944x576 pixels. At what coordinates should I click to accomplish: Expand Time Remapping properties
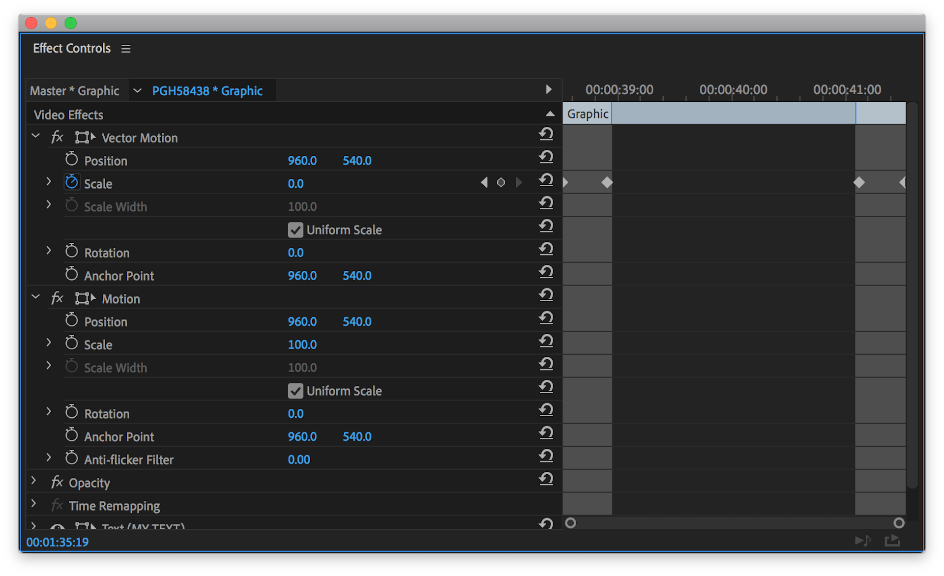[34, 504]
